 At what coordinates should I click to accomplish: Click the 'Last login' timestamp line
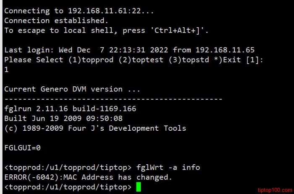[129, 50]
